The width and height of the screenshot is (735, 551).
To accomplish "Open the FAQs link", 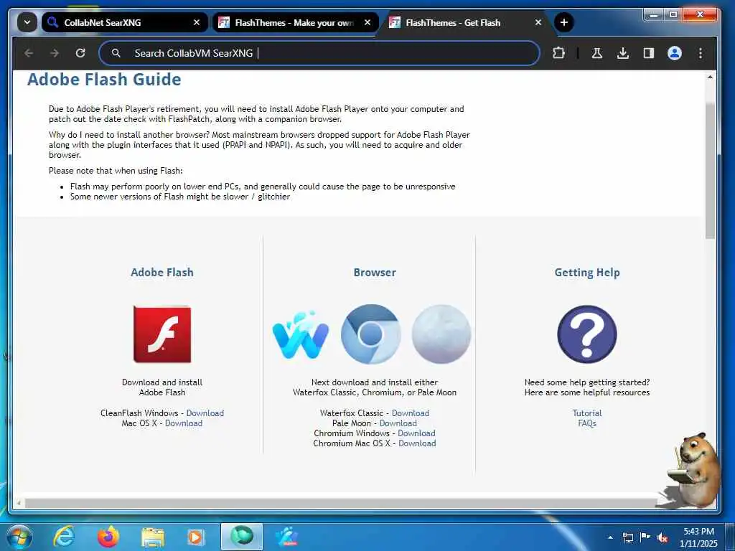I will click(587, 423).
